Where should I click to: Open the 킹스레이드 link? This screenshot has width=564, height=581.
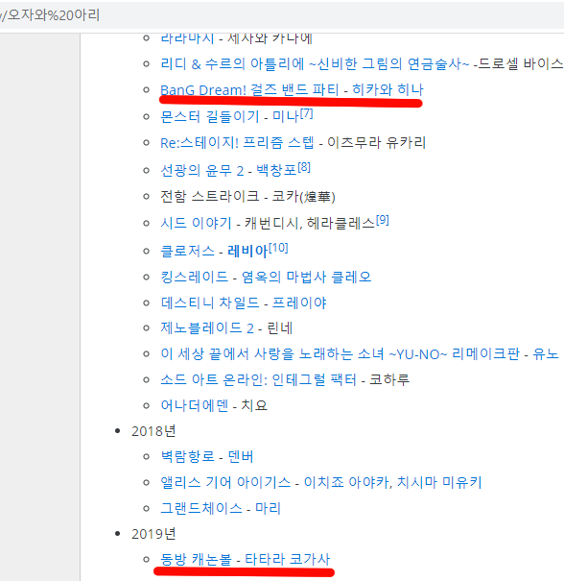coord(194,278)
